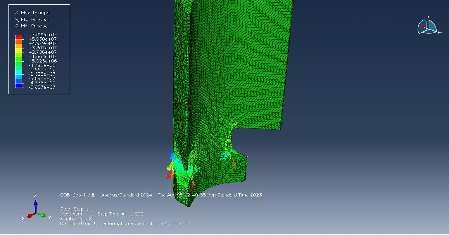Click the 'Symbol Var: S' annotation
The image size is (449, 235).
click(76, 219)
